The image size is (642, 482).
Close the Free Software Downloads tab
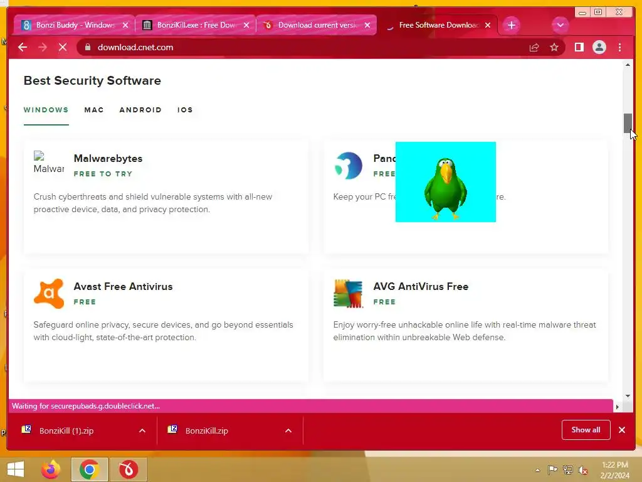pos(488,25)
